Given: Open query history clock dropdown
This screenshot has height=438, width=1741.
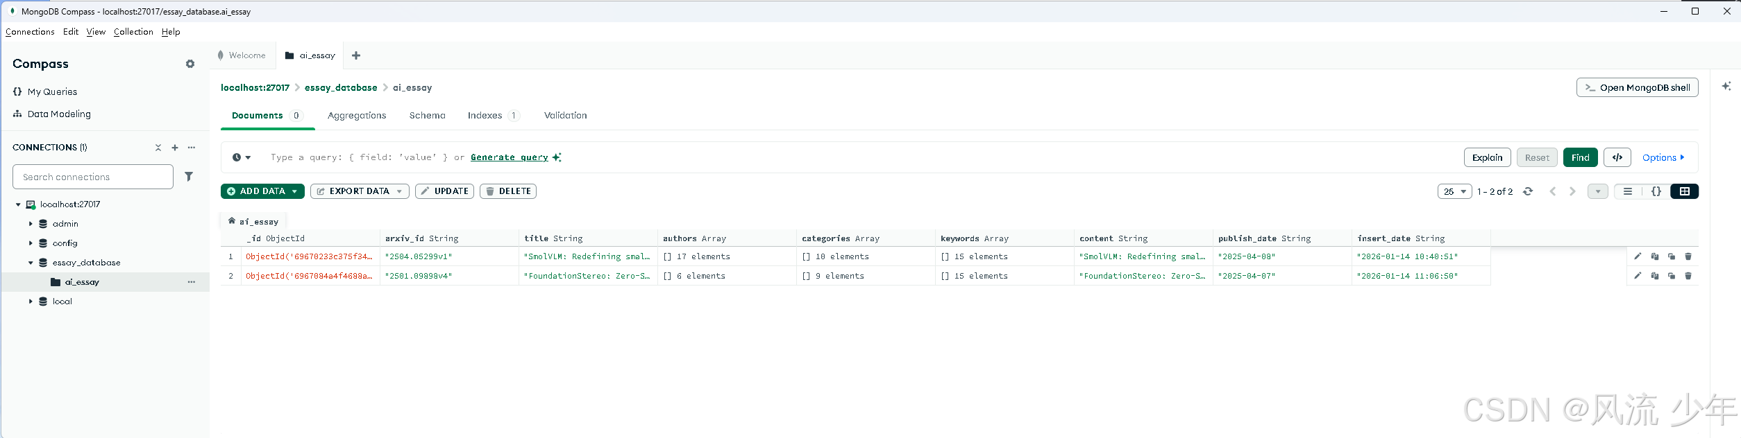Looking at the screenshot, I should point(242,157).
